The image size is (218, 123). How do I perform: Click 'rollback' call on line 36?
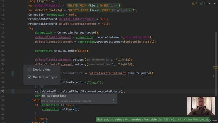pyautogui.click(x=67, y=109)
